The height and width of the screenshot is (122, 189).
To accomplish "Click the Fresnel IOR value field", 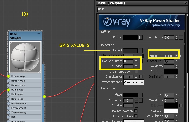I will tap(169, 61).
